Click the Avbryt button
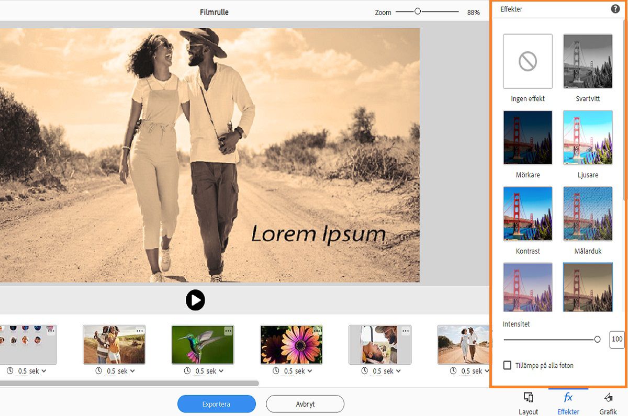Screen dimensions: 628x416 pos(305,404)
